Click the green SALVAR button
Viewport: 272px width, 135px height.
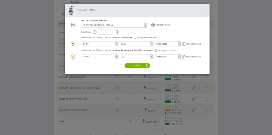point(137,66)
